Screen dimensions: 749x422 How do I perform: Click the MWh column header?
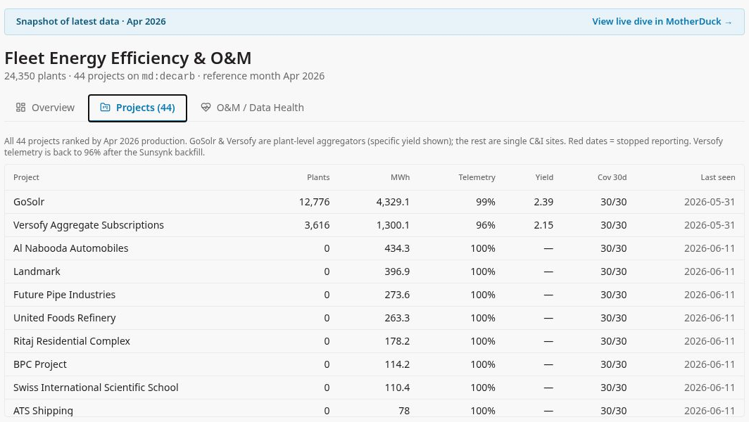pos(400,177)
